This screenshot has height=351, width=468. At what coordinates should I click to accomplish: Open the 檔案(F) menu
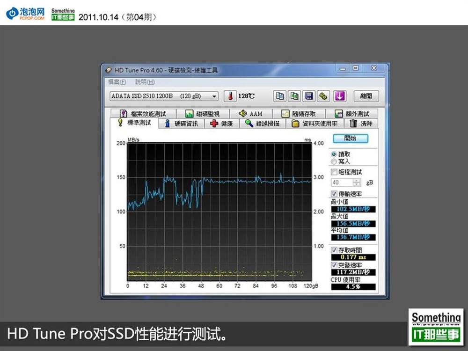[117, 82]
